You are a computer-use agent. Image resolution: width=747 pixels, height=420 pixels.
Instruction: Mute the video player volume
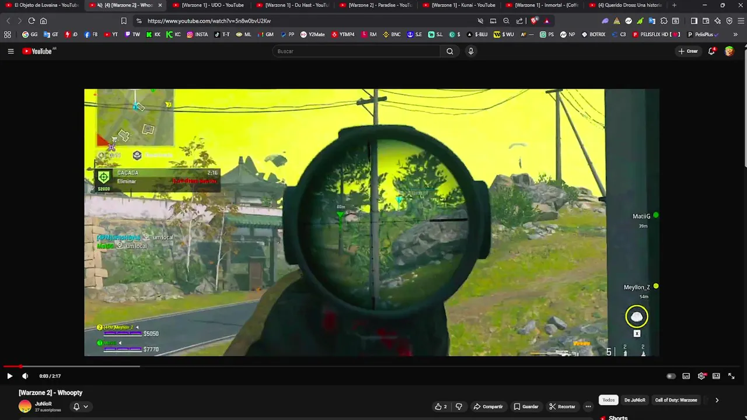pyautogui.click(x=25, y=376)
